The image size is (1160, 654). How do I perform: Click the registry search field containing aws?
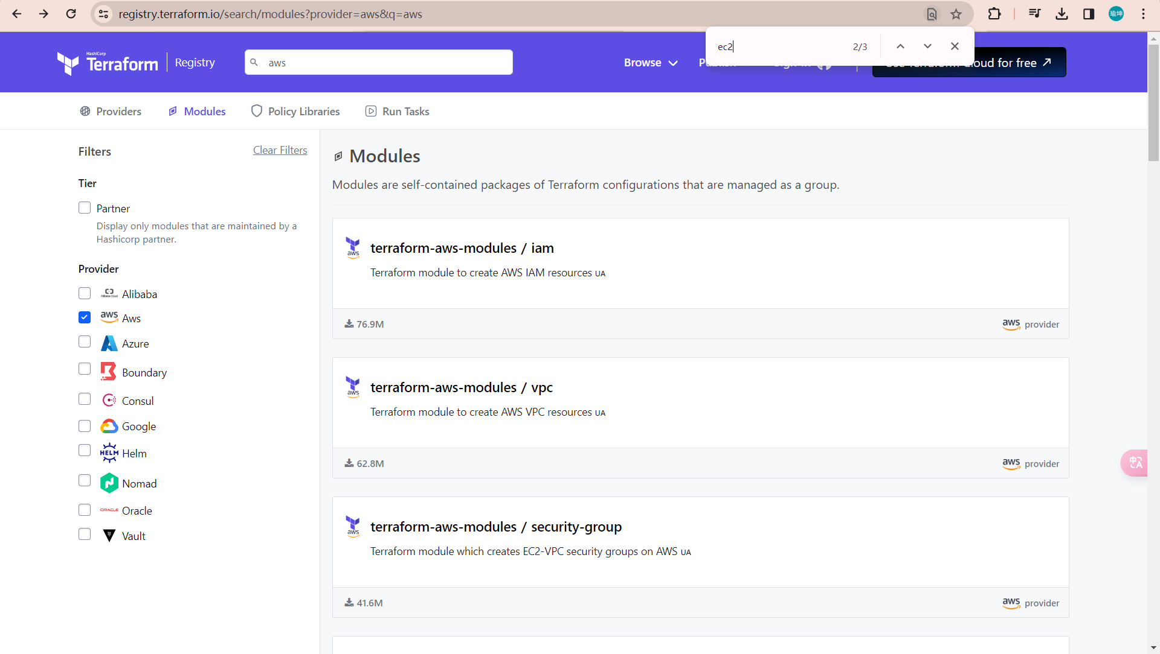379,62
